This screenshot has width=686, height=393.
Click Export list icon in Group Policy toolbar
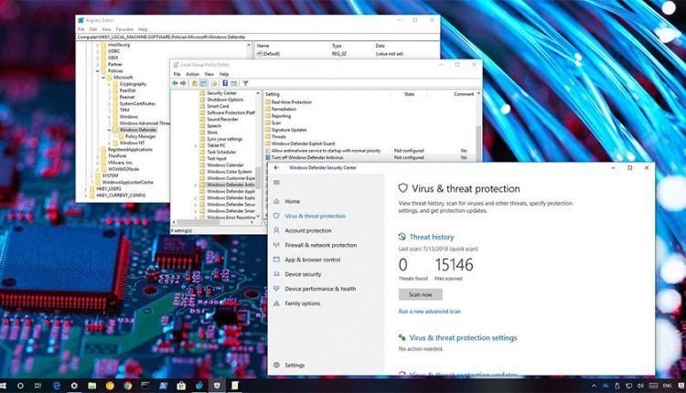point(214,83)
